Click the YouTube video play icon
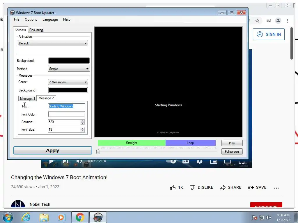This screenshot has width=298, height=223. tap(51, 161)
